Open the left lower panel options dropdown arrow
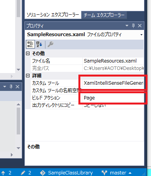Viewport: 151px width, 176px height. coord(5,87)
